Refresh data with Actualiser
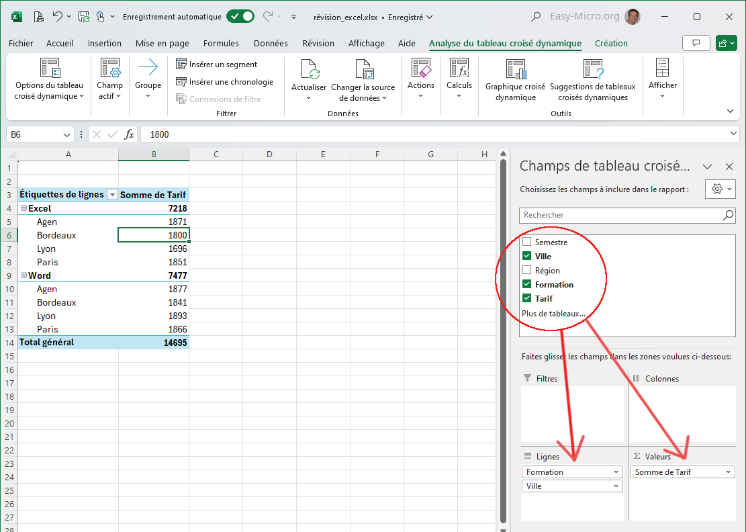 tap(309, 80)
